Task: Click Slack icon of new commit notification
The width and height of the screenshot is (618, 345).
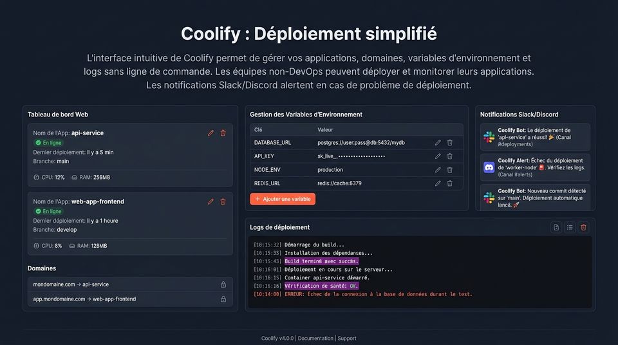Action: point(489,198)
